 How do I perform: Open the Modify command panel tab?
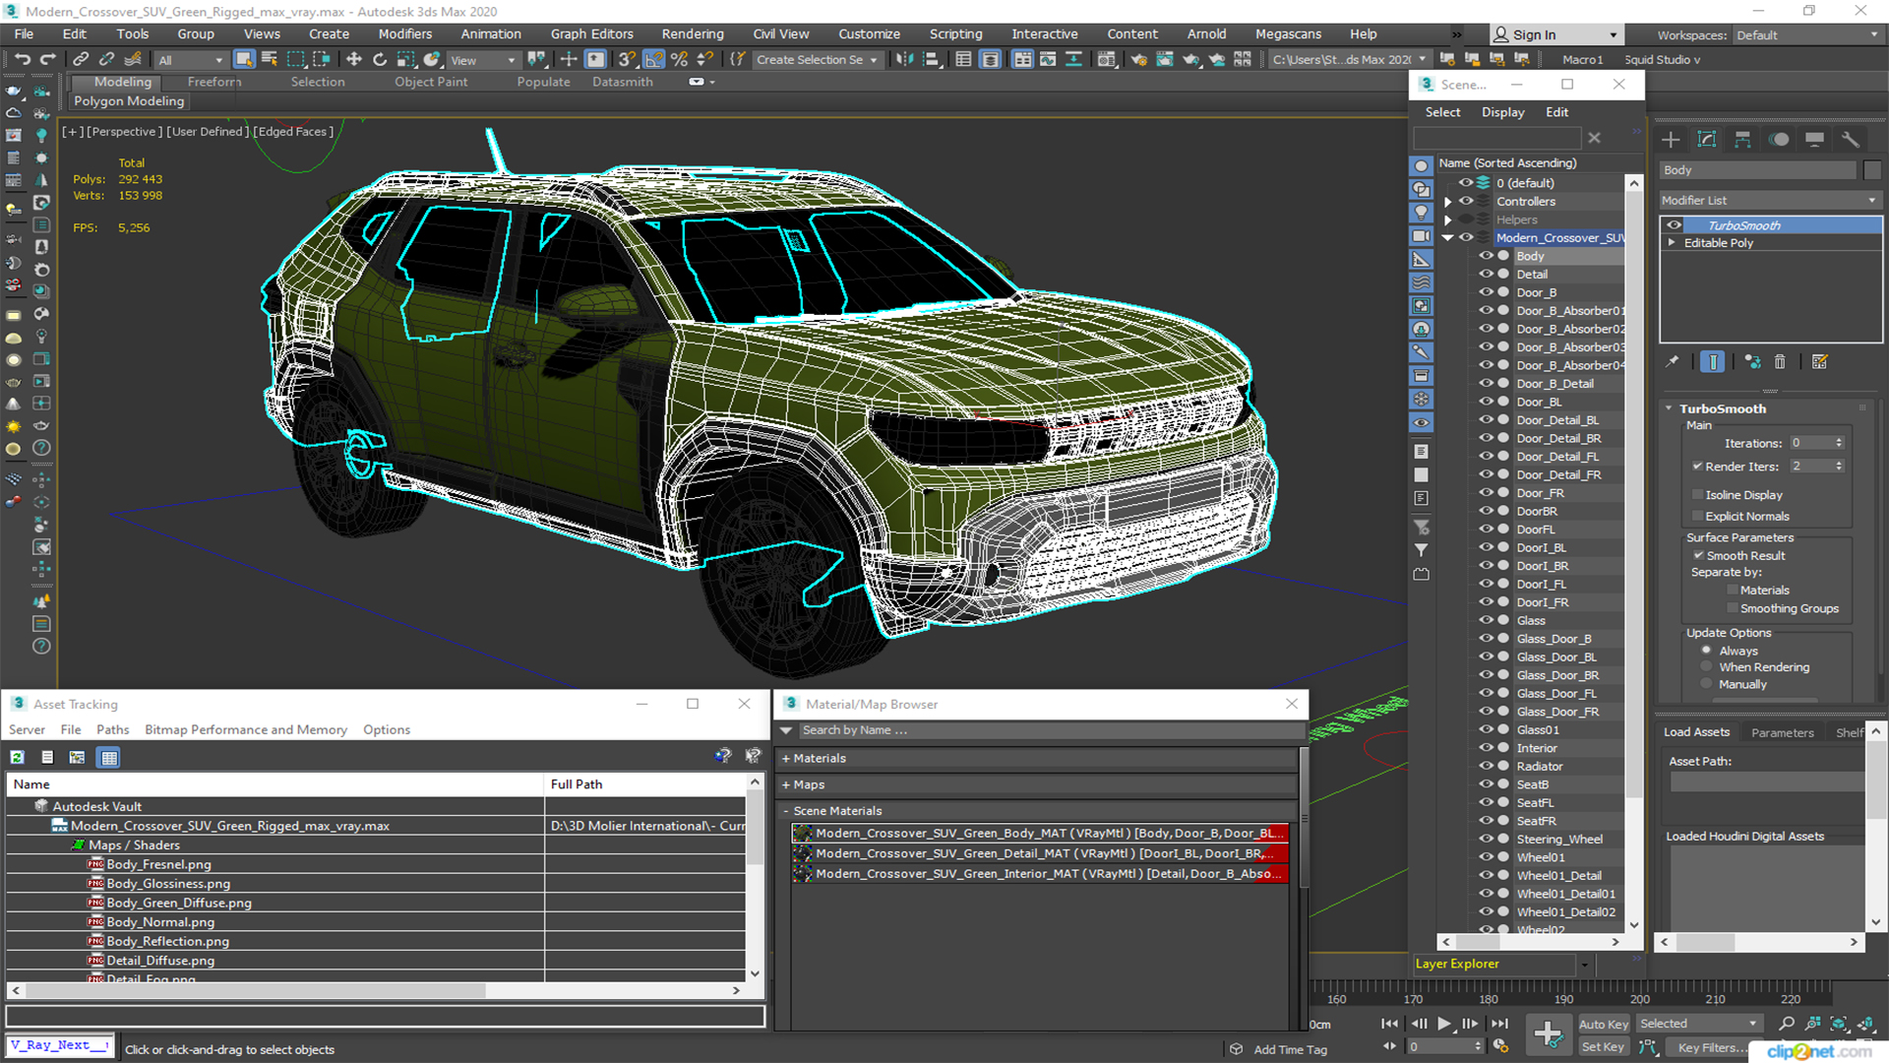(1707, 139)
